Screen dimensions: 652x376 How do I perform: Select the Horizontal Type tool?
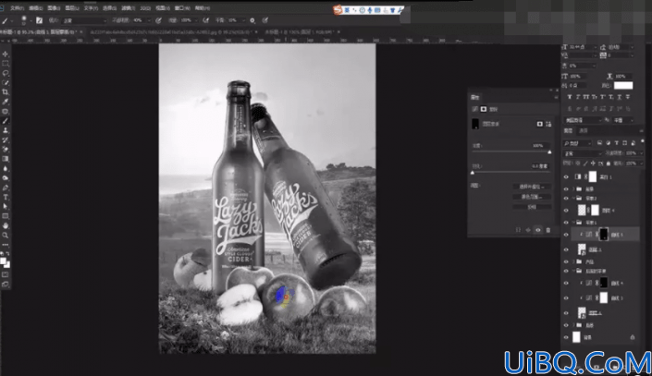6,198
